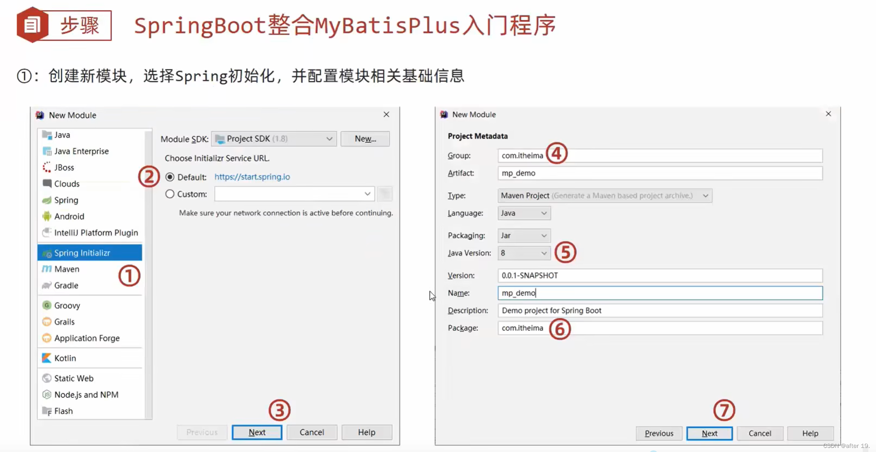Click the https://start.spring.io link

(x=252, y=177)
